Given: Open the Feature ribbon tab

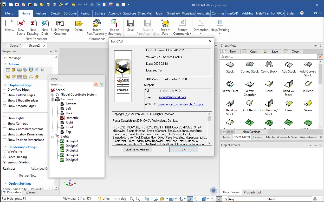Looking at the screenshot, I should coord(41,13).
